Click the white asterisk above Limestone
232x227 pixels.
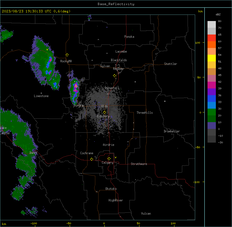point(41,93)
